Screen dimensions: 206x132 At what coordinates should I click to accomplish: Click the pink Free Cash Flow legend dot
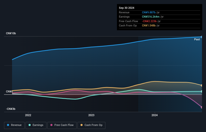(51, 125)
